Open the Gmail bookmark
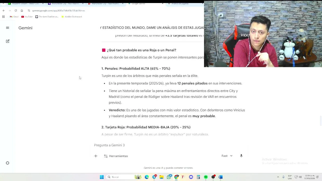The image size is (322, 181). [x=14, y=17]
